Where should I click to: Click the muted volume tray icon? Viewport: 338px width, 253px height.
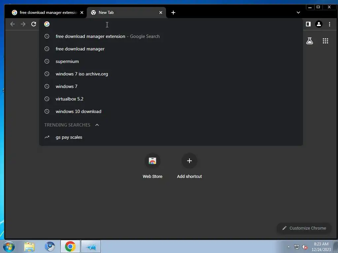pos(305,247)
